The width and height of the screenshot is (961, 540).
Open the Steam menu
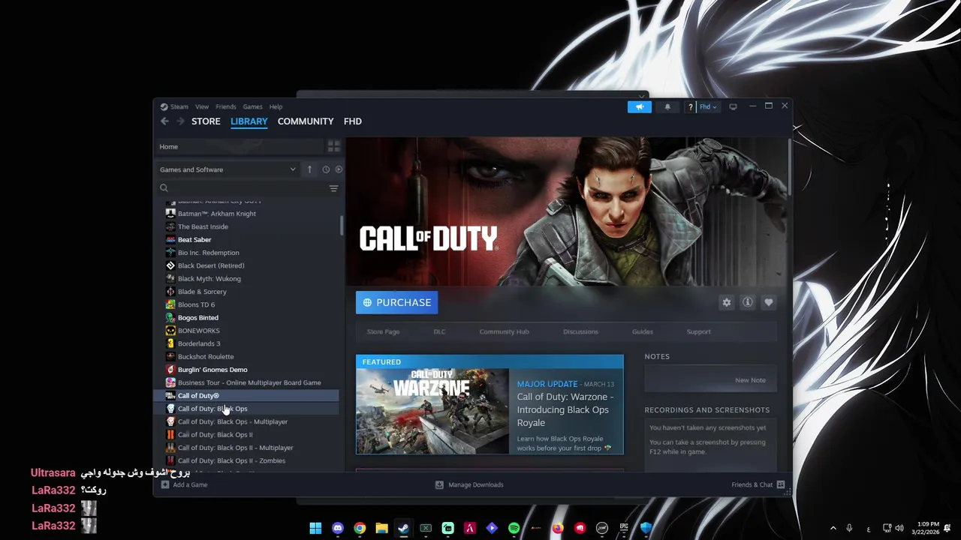click(175, 106)
